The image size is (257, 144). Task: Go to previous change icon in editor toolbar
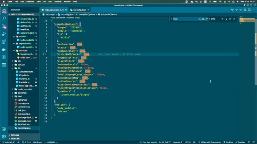click(232, 10)
